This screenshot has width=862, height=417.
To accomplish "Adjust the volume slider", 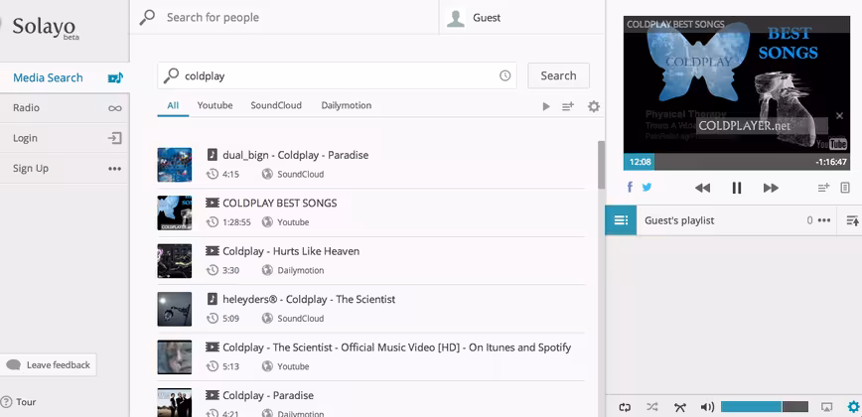I will tap(764, 406).
